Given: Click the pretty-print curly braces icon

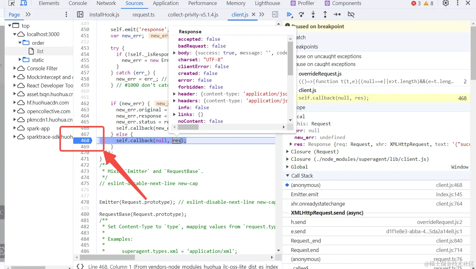Looking at the screenshot, I should (80, 266).
